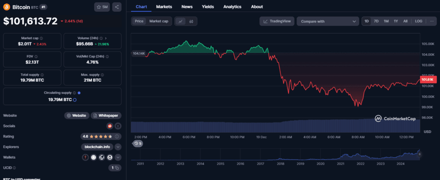The width and height of the screenshot is (440, 180).
Task: Switch to the Analytics tab
Action: [232, 7]
